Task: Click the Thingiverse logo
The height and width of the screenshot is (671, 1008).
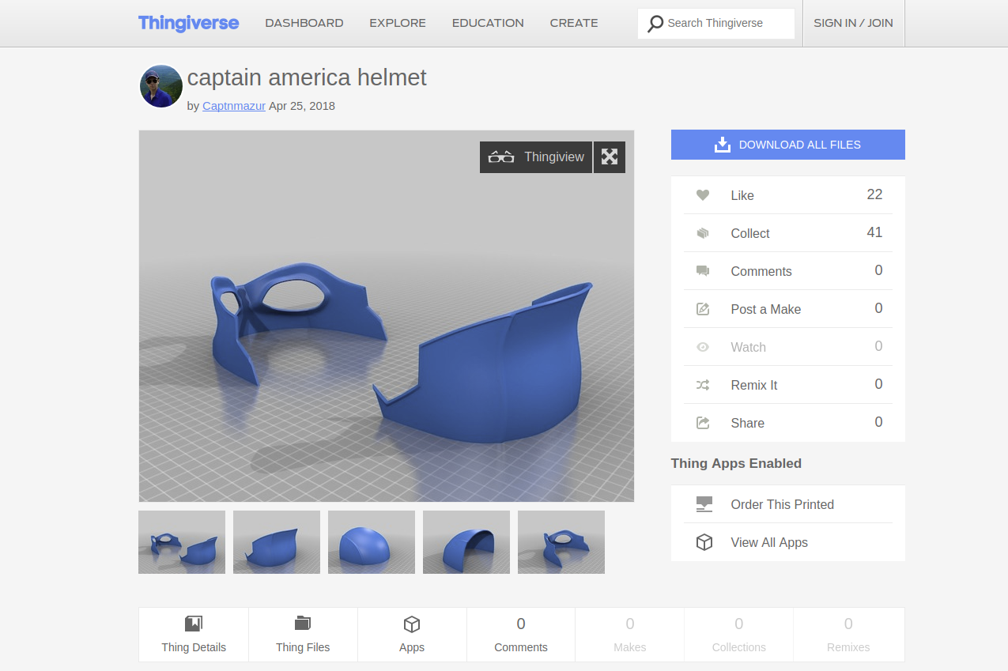Action: (188, 23)
